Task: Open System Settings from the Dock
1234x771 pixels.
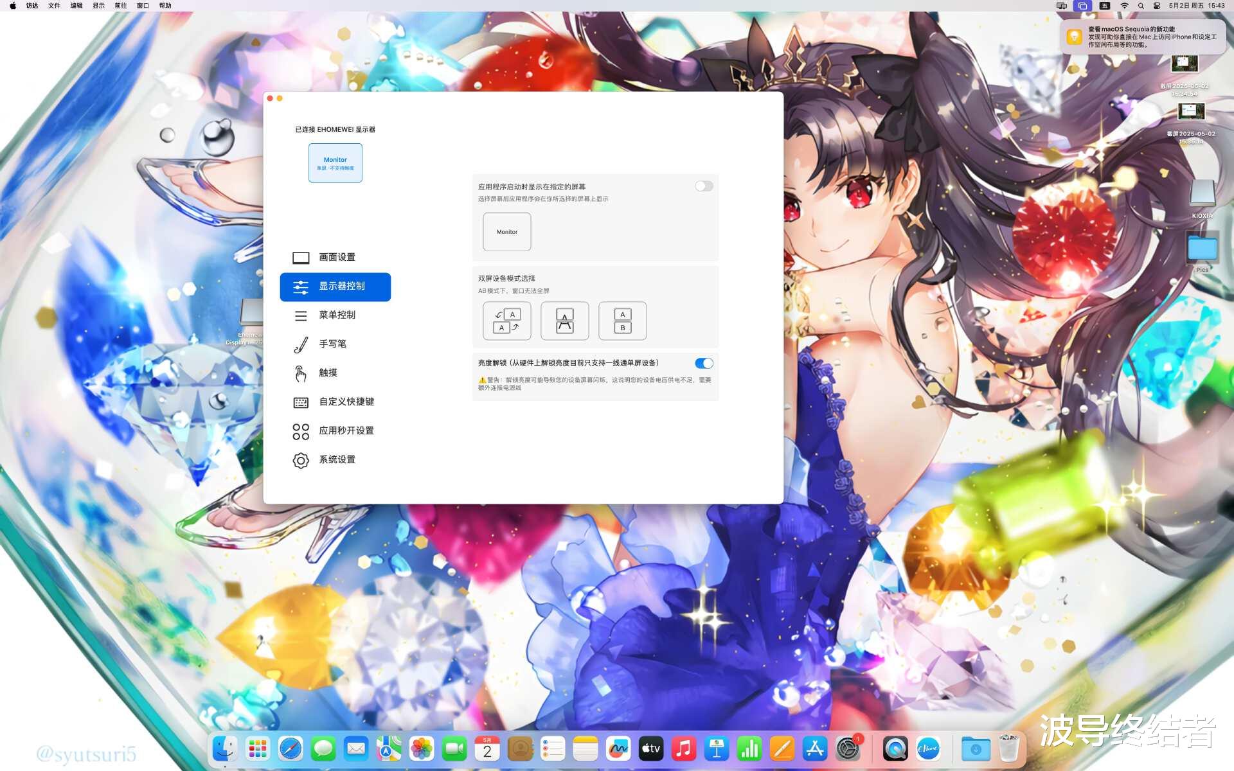Action: [848, 749]
